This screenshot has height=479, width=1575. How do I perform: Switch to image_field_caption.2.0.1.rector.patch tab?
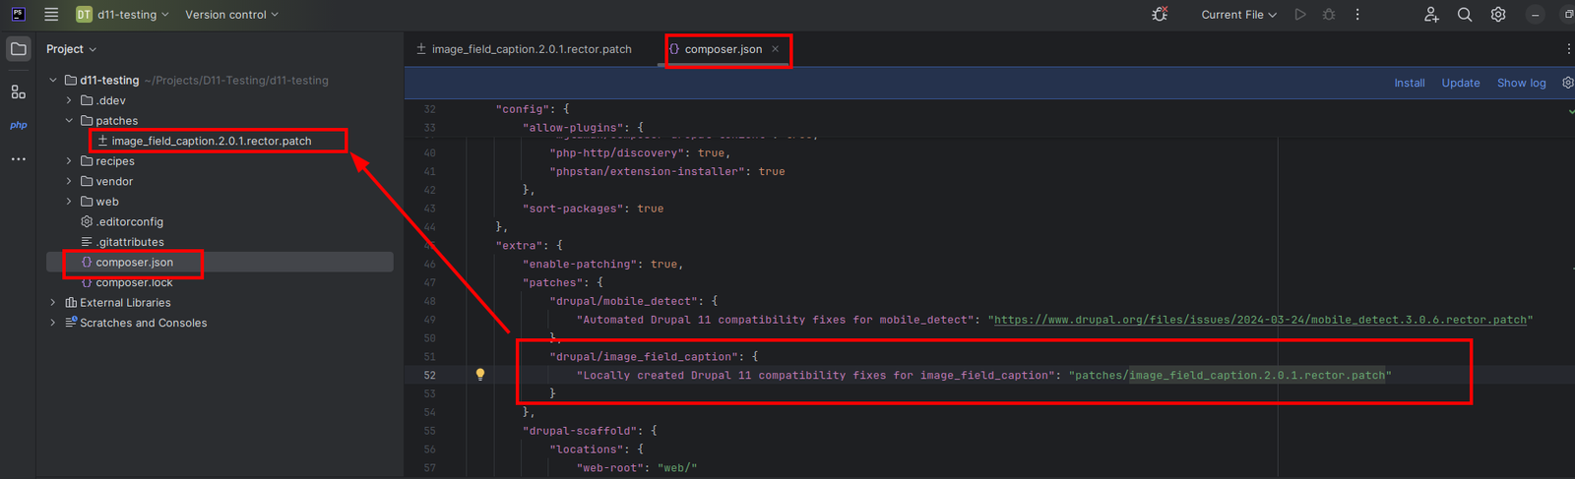click(524, 49)
